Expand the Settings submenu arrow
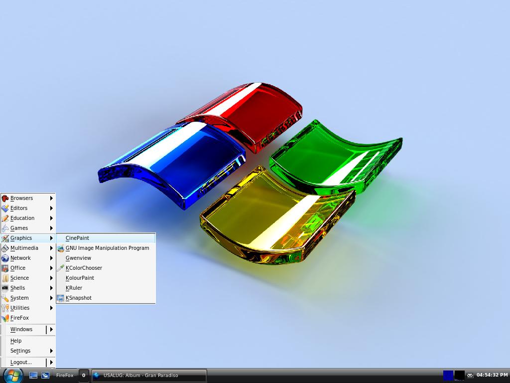 click(51, 351)
